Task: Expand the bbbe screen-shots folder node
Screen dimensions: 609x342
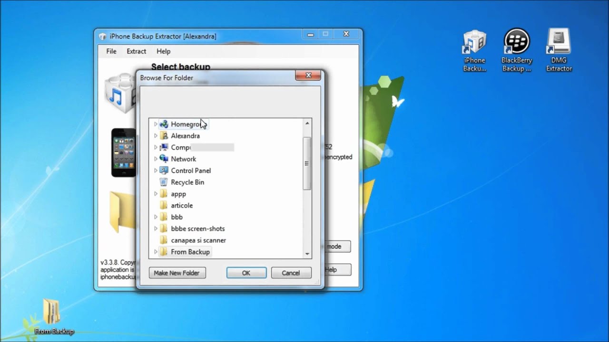Action: click(155, 228)
